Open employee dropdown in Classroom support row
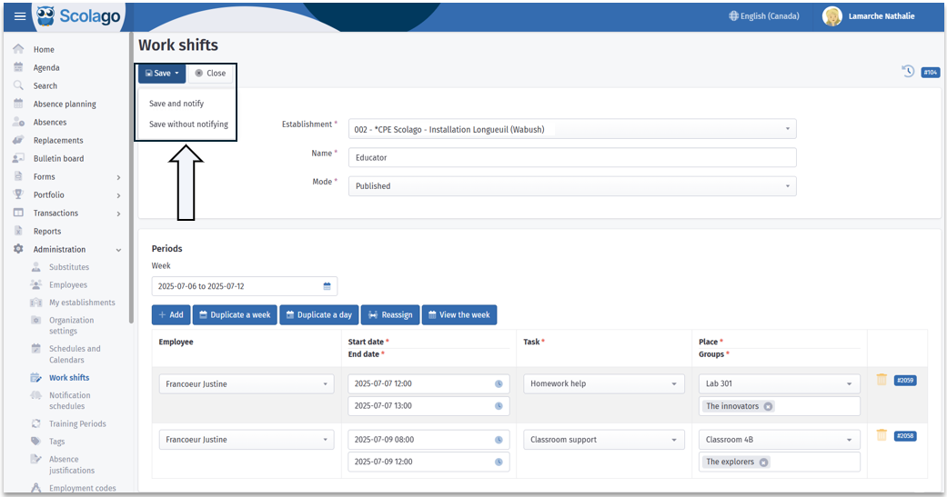 (247, 440)
